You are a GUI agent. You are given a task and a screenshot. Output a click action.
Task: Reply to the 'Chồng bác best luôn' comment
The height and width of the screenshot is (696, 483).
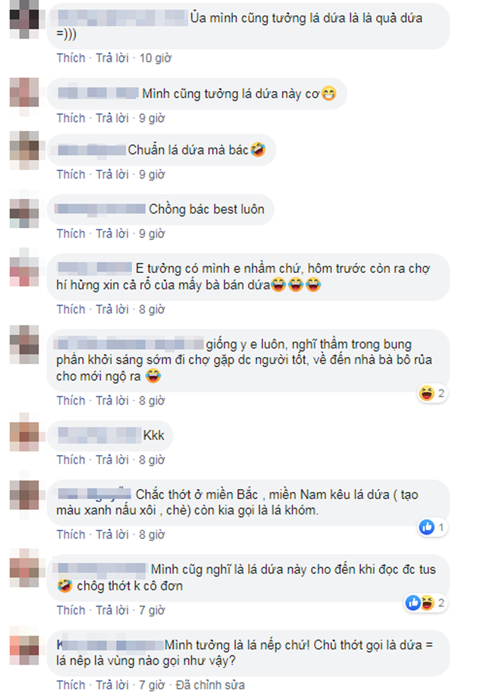pyautogui.click(x=112, y=233)
